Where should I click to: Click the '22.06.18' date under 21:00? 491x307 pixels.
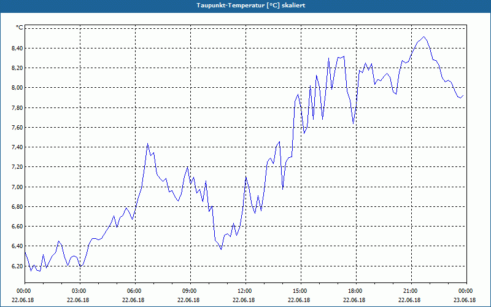409,300
